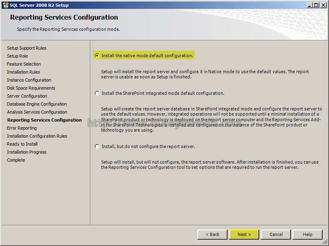Click Database Engine Configuration step

(x=37, y=104)
